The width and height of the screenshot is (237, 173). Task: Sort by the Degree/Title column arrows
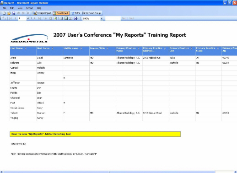[108, 49]
